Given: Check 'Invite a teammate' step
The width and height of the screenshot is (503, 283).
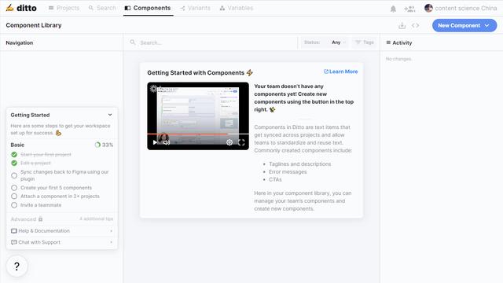Looking at the screenshot, I should (14, 205).
